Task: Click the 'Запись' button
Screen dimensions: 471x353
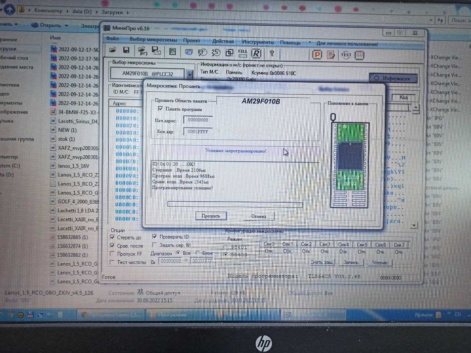Action: pyautogui.click(x=351, y=263)
